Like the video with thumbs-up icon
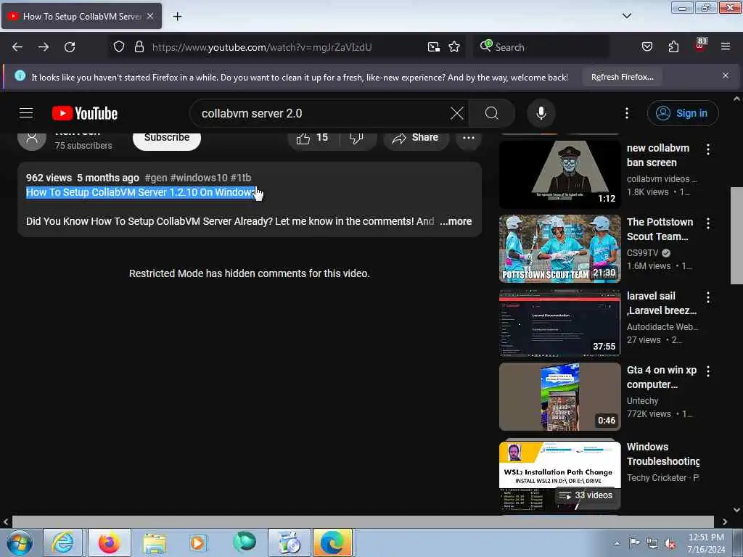 tap(312, 138)
